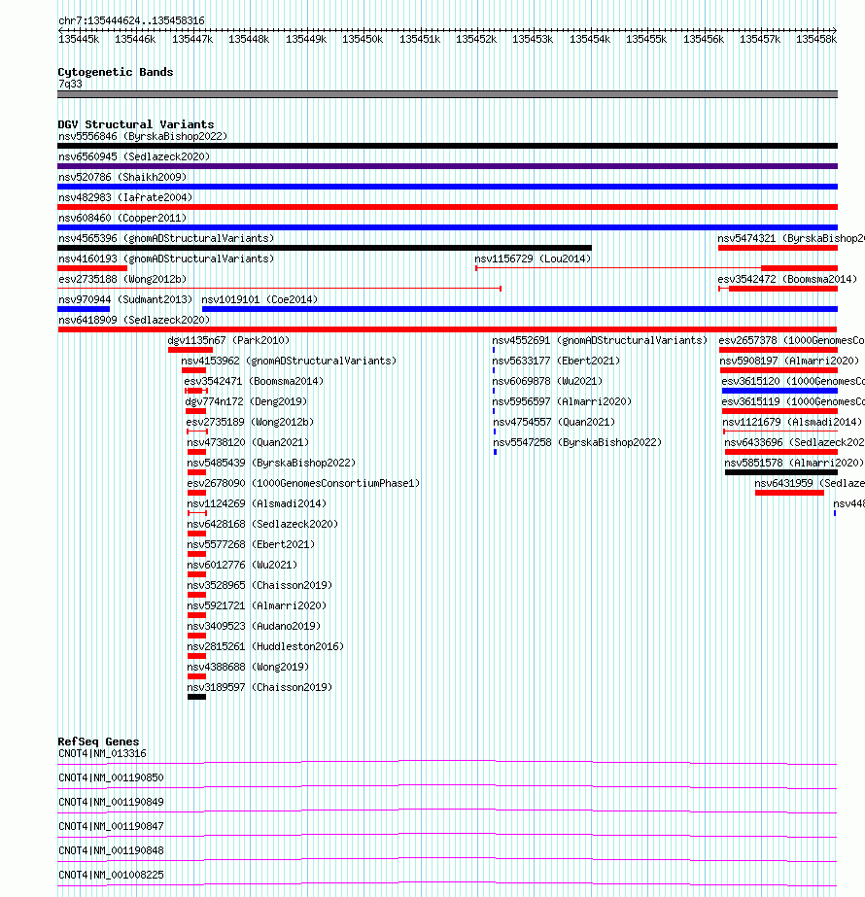Open esv2735188 (Wong2012b) variant
The width and height of the screenshot is (865, 897).
pyautogui.click(x=122, y=279)
